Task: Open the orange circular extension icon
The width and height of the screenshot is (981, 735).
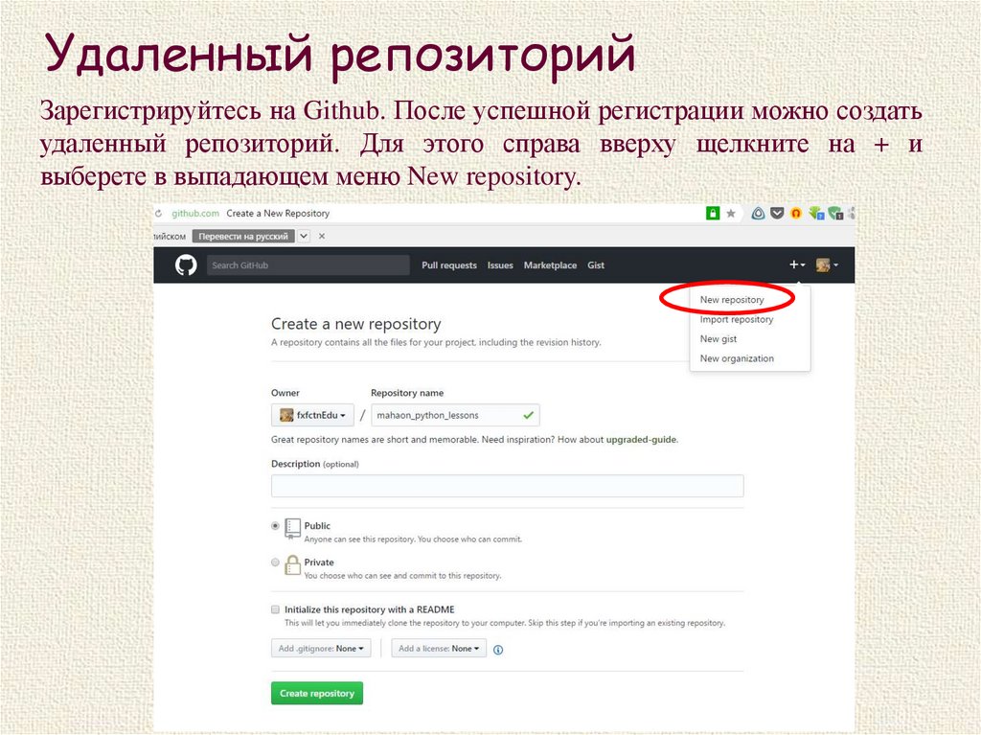Action: pos(796,214)
